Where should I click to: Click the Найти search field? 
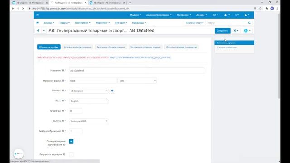(x=227, y=23)
